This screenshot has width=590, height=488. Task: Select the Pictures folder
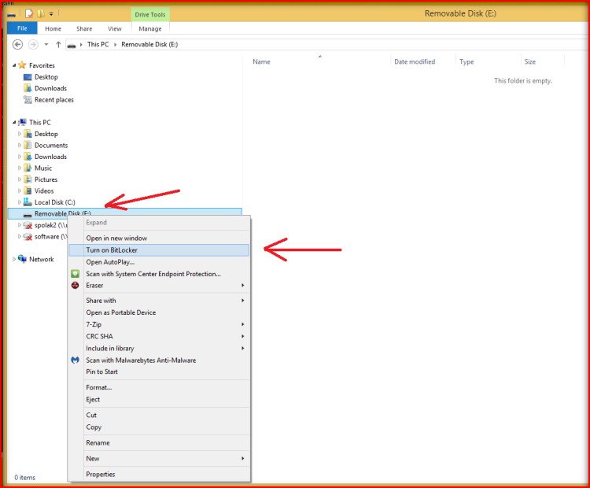pyautogui.click(x=46, y=179)
